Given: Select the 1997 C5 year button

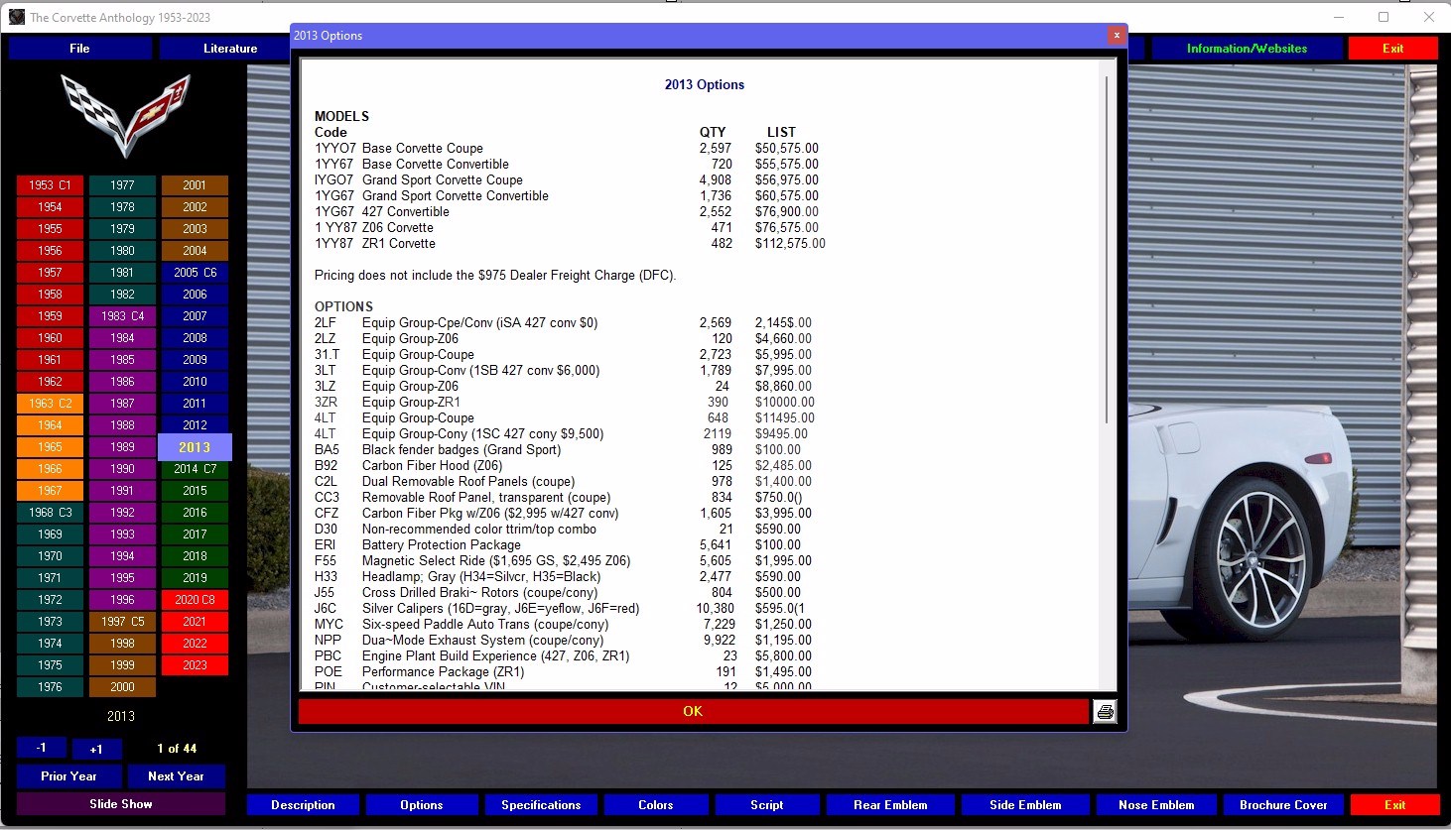Looking at the screenshot, I should [x=122, y=622].
